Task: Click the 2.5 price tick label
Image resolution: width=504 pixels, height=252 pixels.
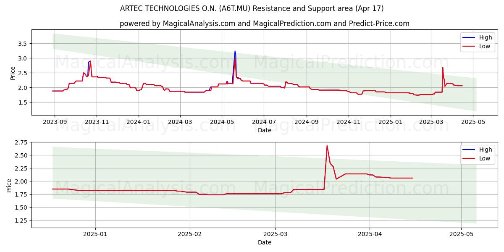Action: pos(23,73)
